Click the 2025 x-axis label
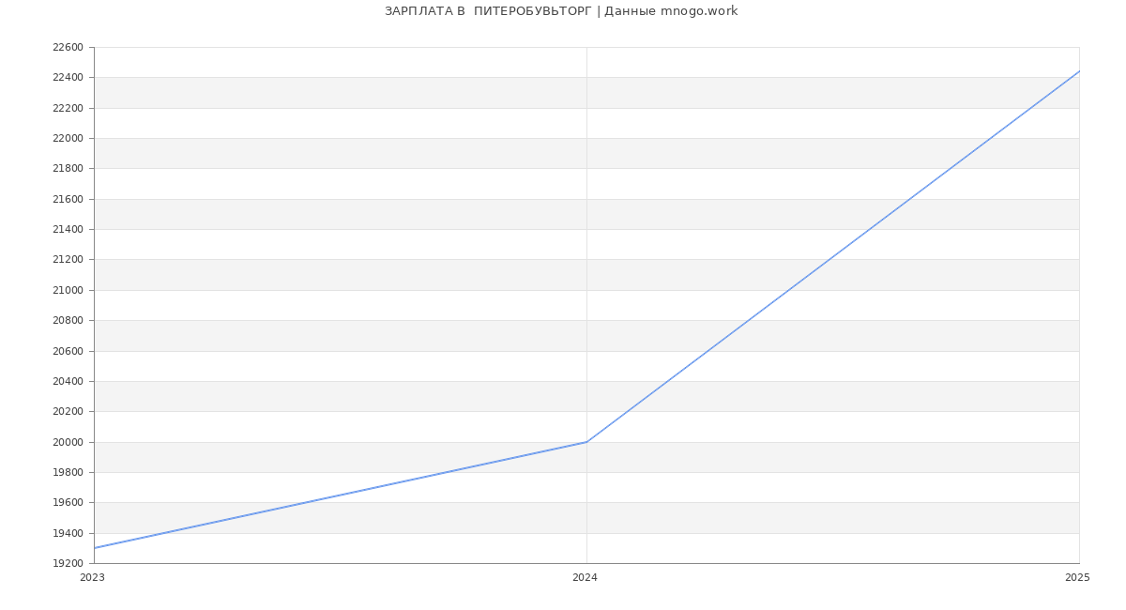 pos(1076,578)
